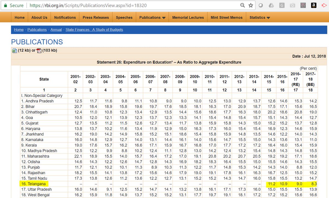
Task: Click Telangana's highlighted 2015-16 value 10.9
Action: tap(283, 184)
